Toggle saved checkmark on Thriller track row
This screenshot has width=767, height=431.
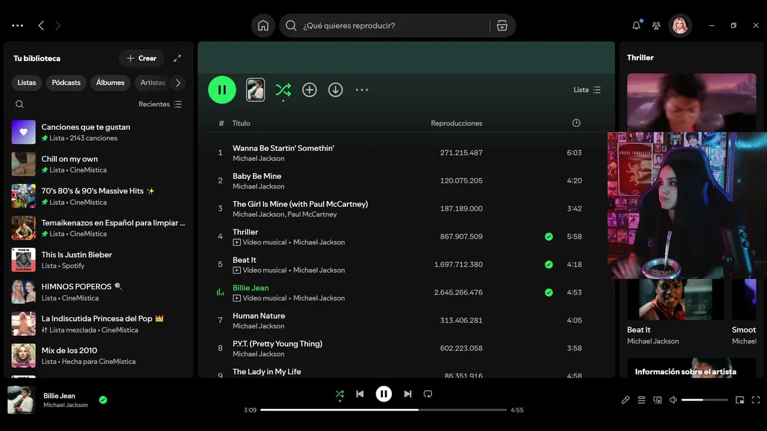tap(549, 236)
